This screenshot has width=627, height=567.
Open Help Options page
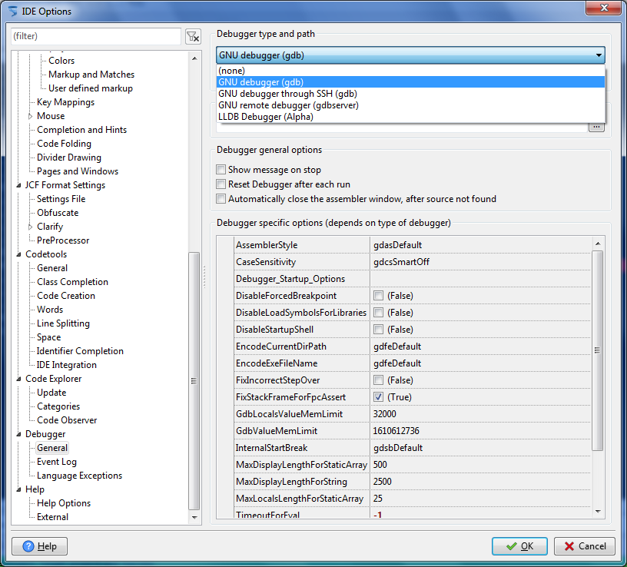[x=64, y=503]
